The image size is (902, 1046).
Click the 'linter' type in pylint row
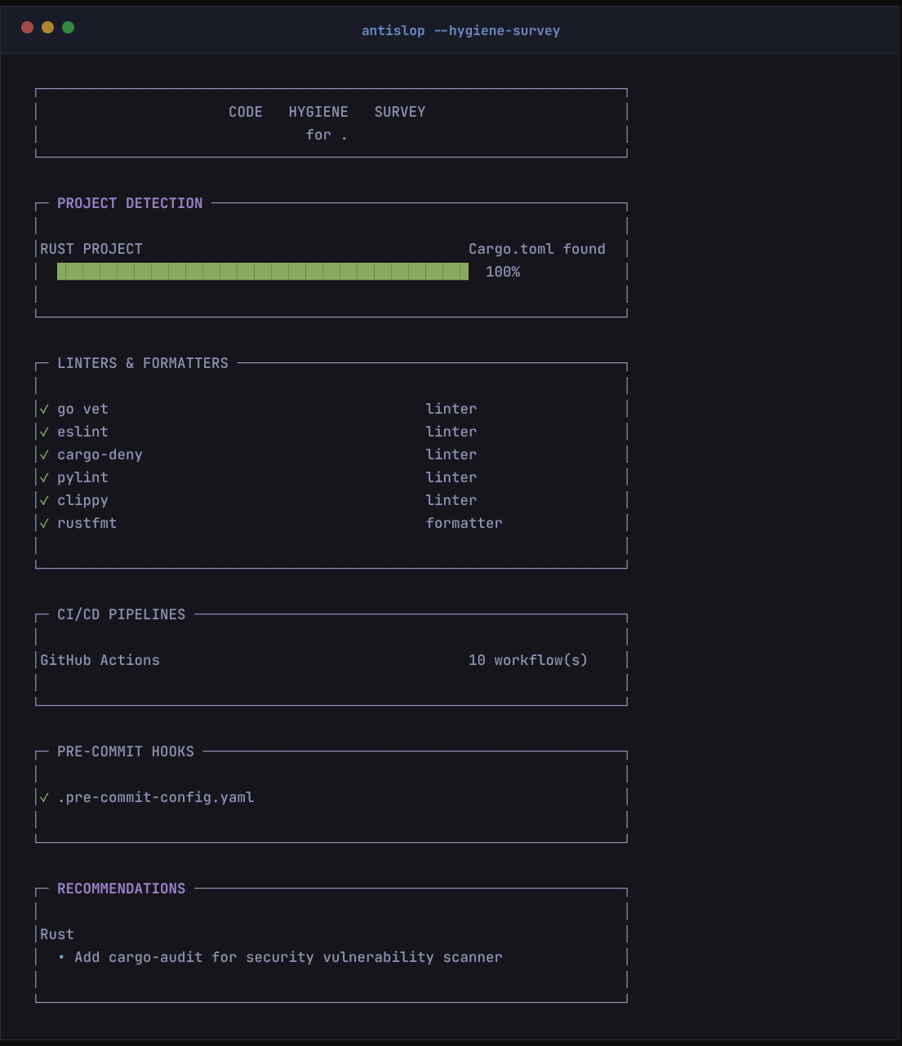[451, 477]
